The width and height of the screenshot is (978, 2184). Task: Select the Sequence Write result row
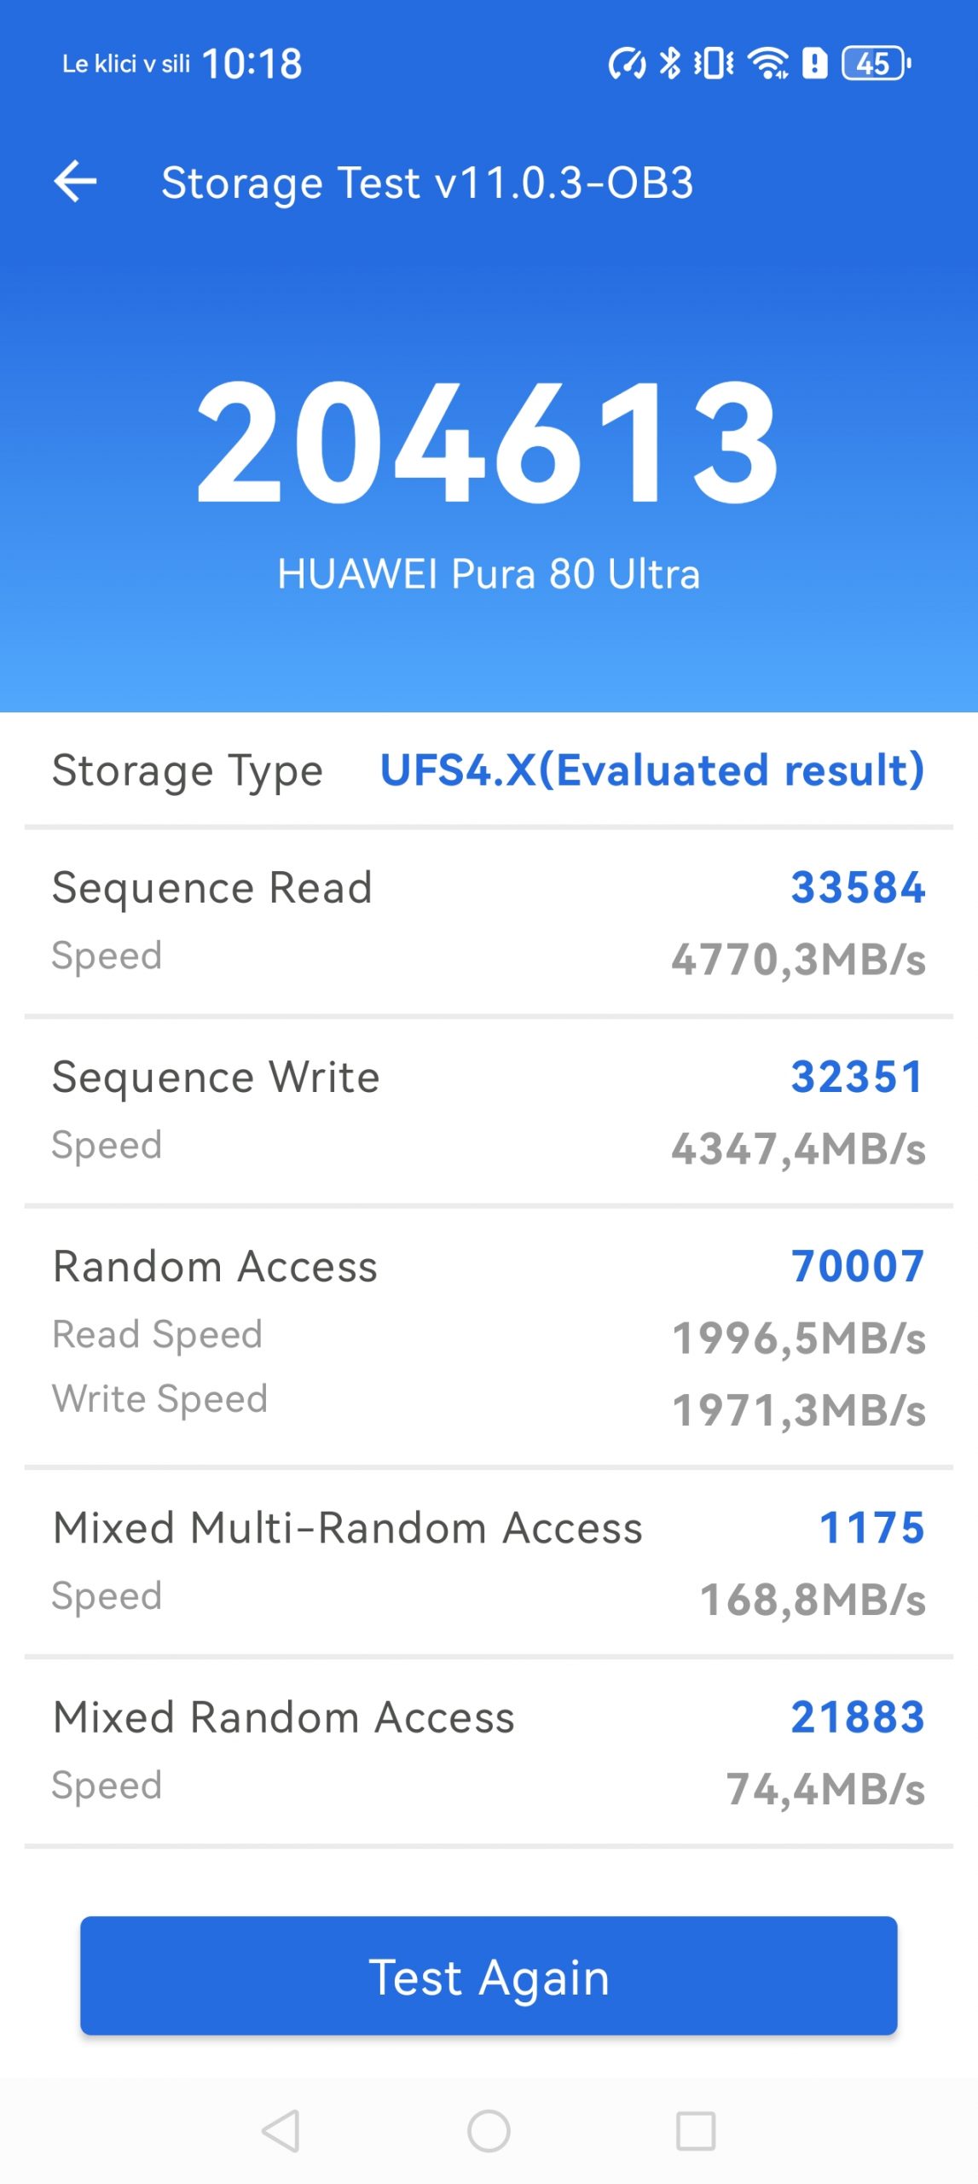489,1112
